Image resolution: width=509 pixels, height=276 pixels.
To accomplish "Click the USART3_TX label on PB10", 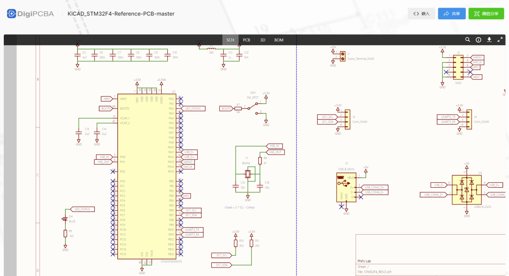I will [x=192, y=229].
